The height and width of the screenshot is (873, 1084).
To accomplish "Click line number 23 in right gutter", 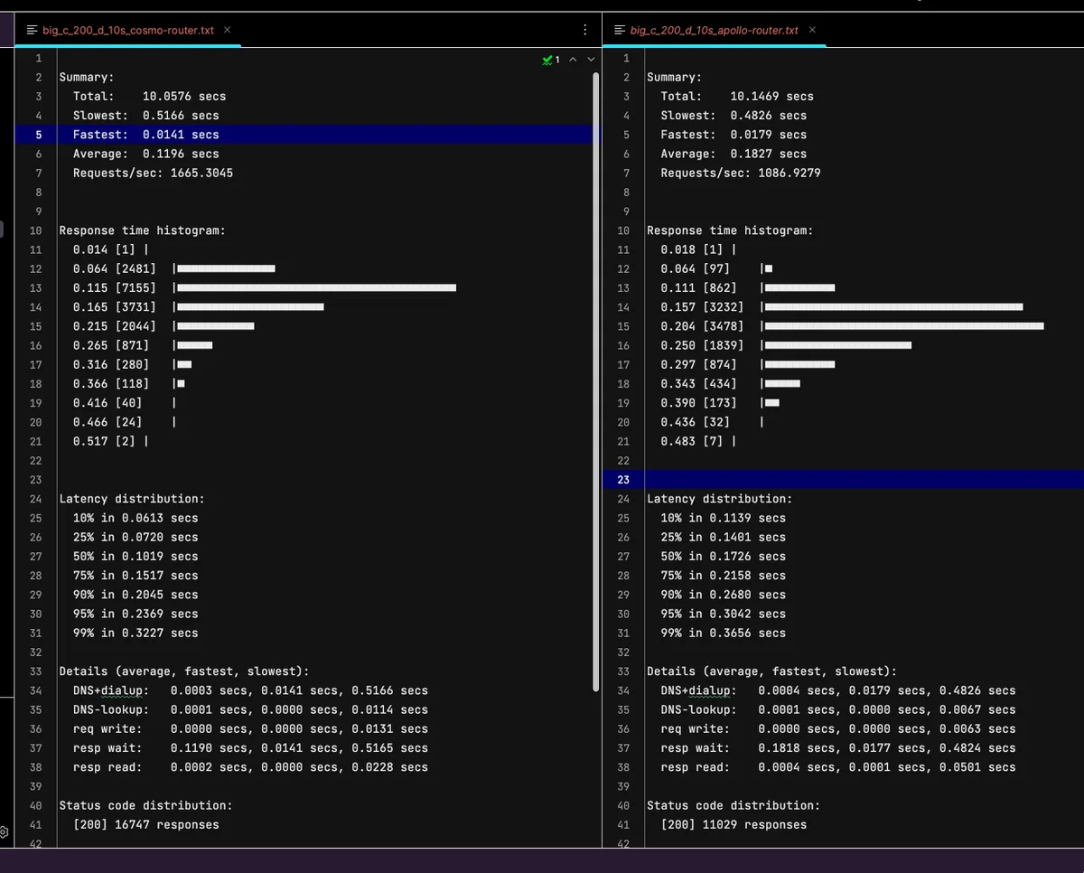I will pyautogui.click(x=623, y=480).
